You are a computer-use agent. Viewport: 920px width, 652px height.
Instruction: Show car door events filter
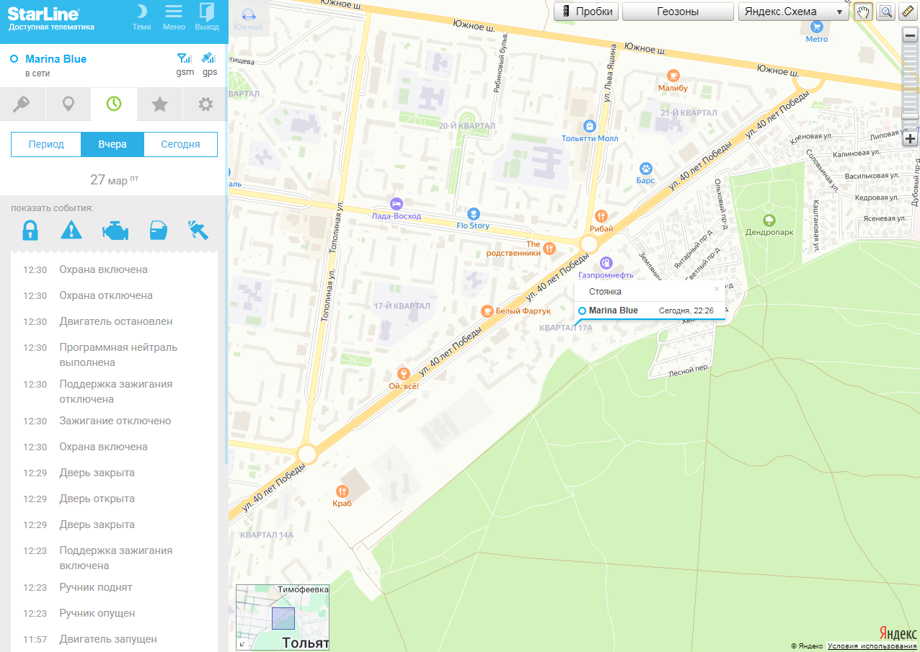(157, 231)
